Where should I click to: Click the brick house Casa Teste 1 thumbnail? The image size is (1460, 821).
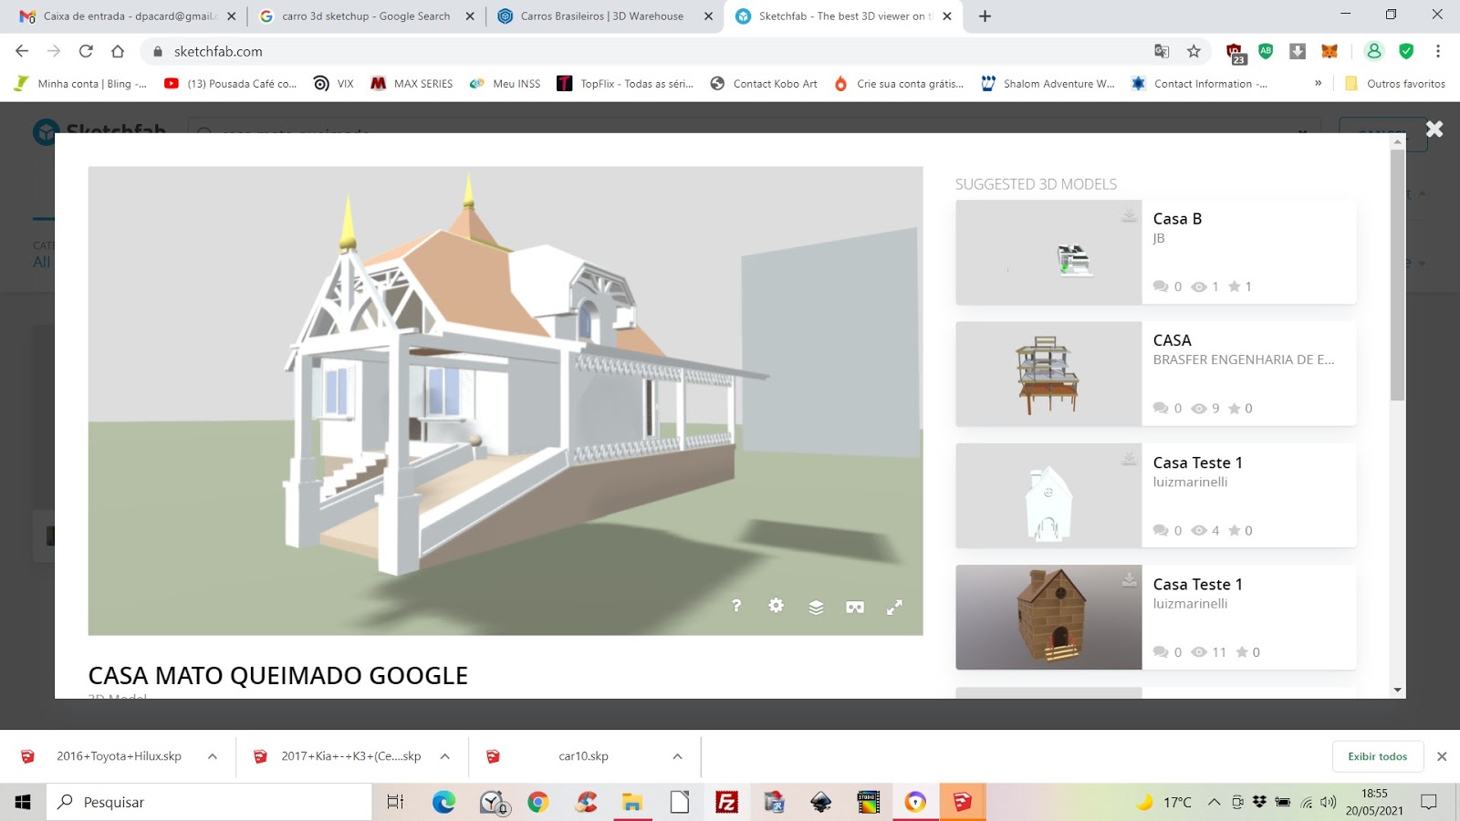coord(1048,618)
